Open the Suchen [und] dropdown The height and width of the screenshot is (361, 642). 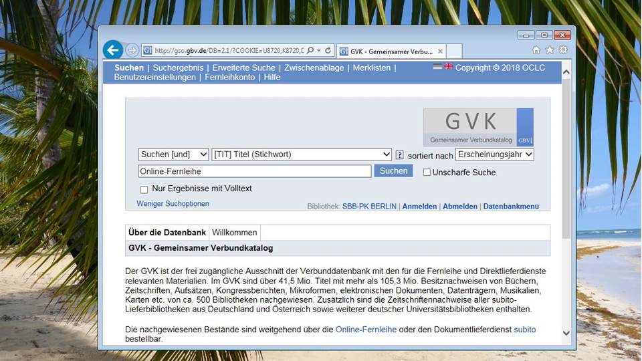[x=174, y=154]
